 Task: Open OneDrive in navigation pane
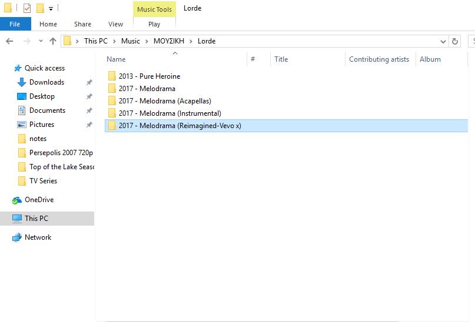click(x=39, y=200)
